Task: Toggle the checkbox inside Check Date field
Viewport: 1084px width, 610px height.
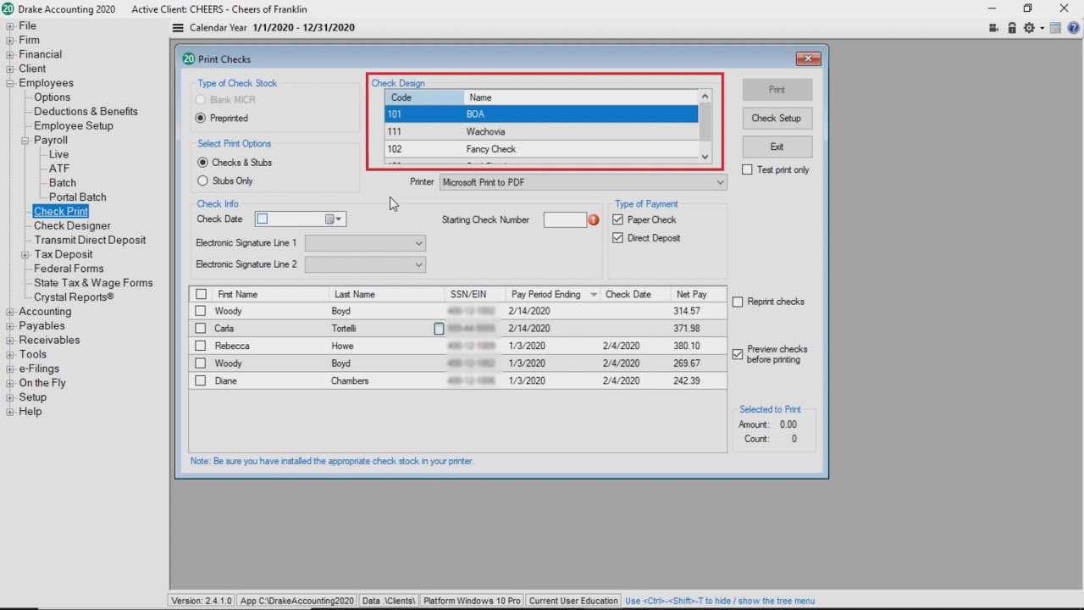Action: 263,219
